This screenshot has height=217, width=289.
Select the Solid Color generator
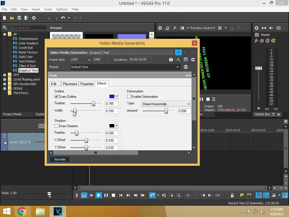[26, 57]
